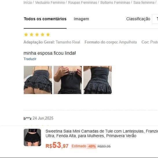Open Roupas Femininas breadcrumb category
158x158 pixels.
(x=83, y=3)
